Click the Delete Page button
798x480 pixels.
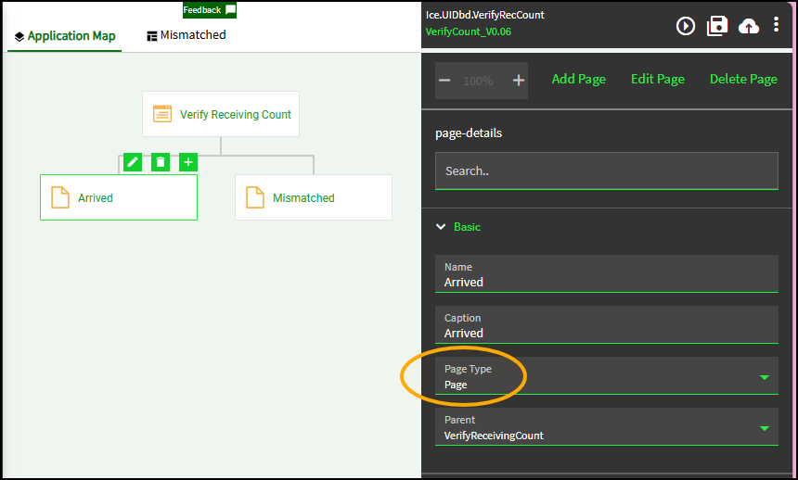click(x=743, y=80)
